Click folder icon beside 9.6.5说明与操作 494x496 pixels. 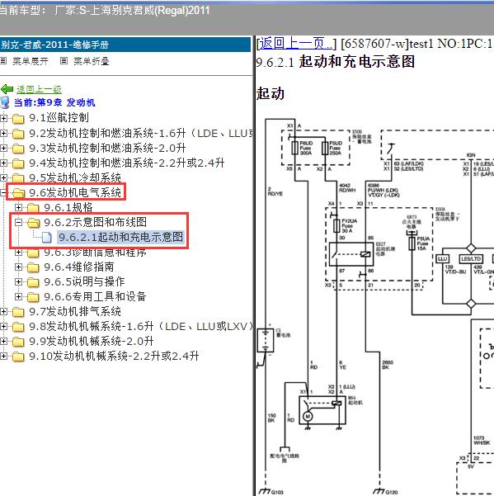click(33, 282)
